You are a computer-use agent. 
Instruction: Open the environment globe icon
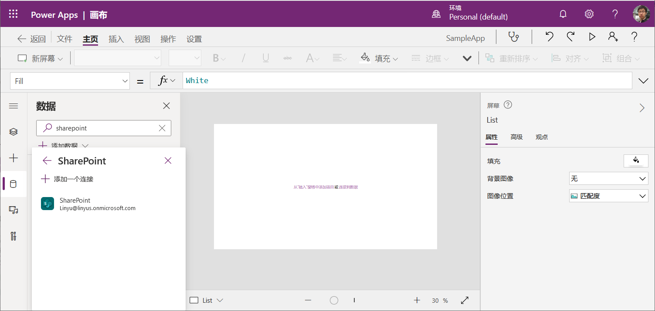coord(436,14)
